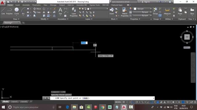
Task: Open the command line customize wrench
Action: (48, 98)
